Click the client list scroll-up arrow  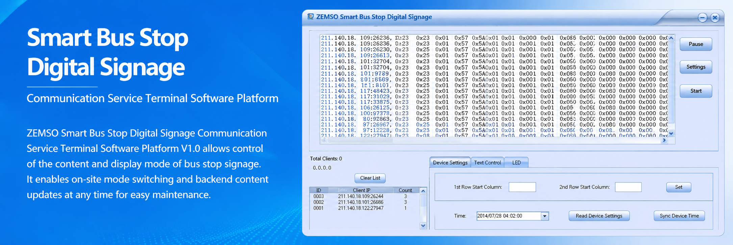pos(423,191)
